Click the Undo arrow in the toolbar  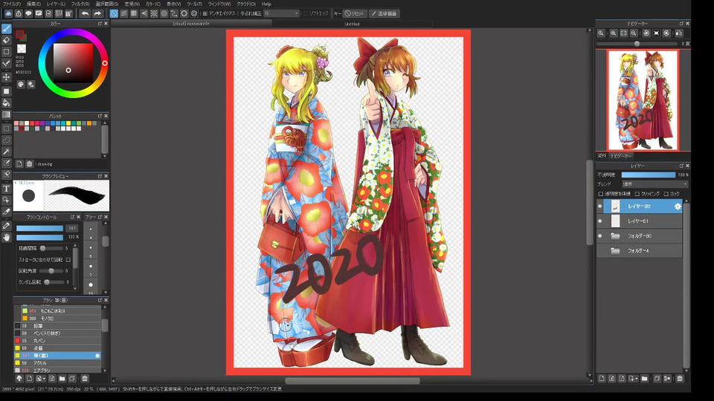85,13
